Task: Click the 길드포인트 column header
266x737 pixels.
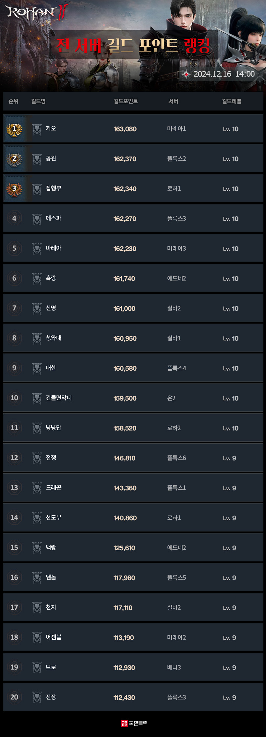Action: click(x=125, y=101)
